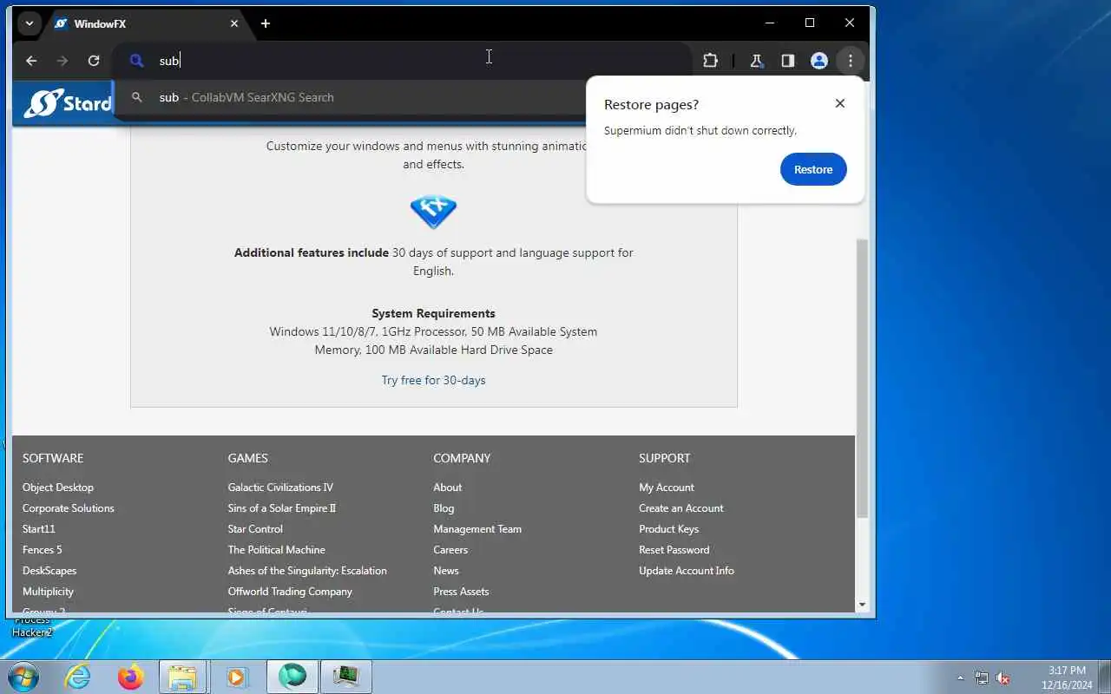Launch Internet Explorer from taskbar

pos(78,677)
